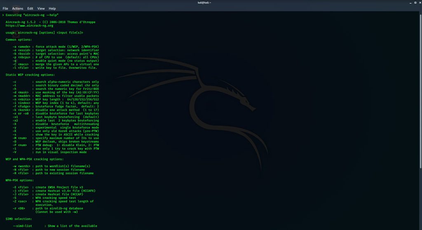Click the '-S' WPA cracking speed test line
422x230 pixels.
(44, 198)
